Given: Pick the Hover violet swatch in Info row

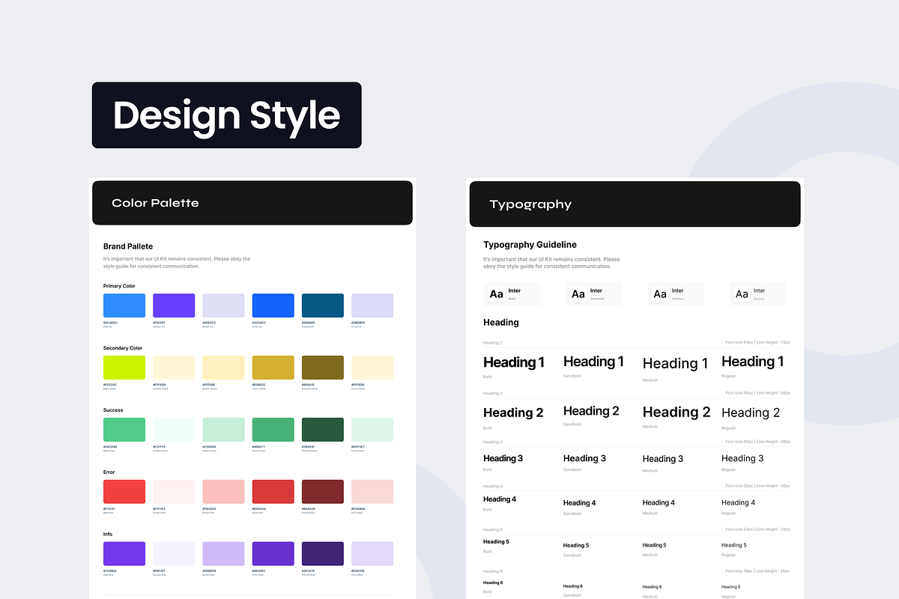Looking at the screenshot, I should [273, 554].
